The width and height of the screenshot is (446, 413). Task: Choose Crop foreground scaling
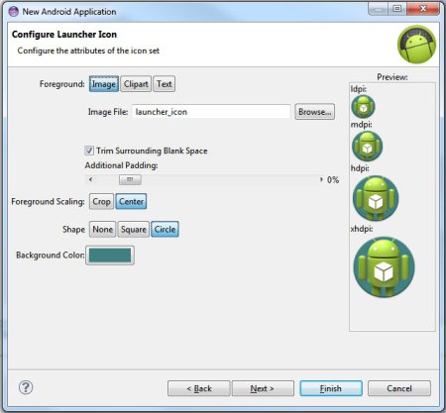[x=101, y=201]
